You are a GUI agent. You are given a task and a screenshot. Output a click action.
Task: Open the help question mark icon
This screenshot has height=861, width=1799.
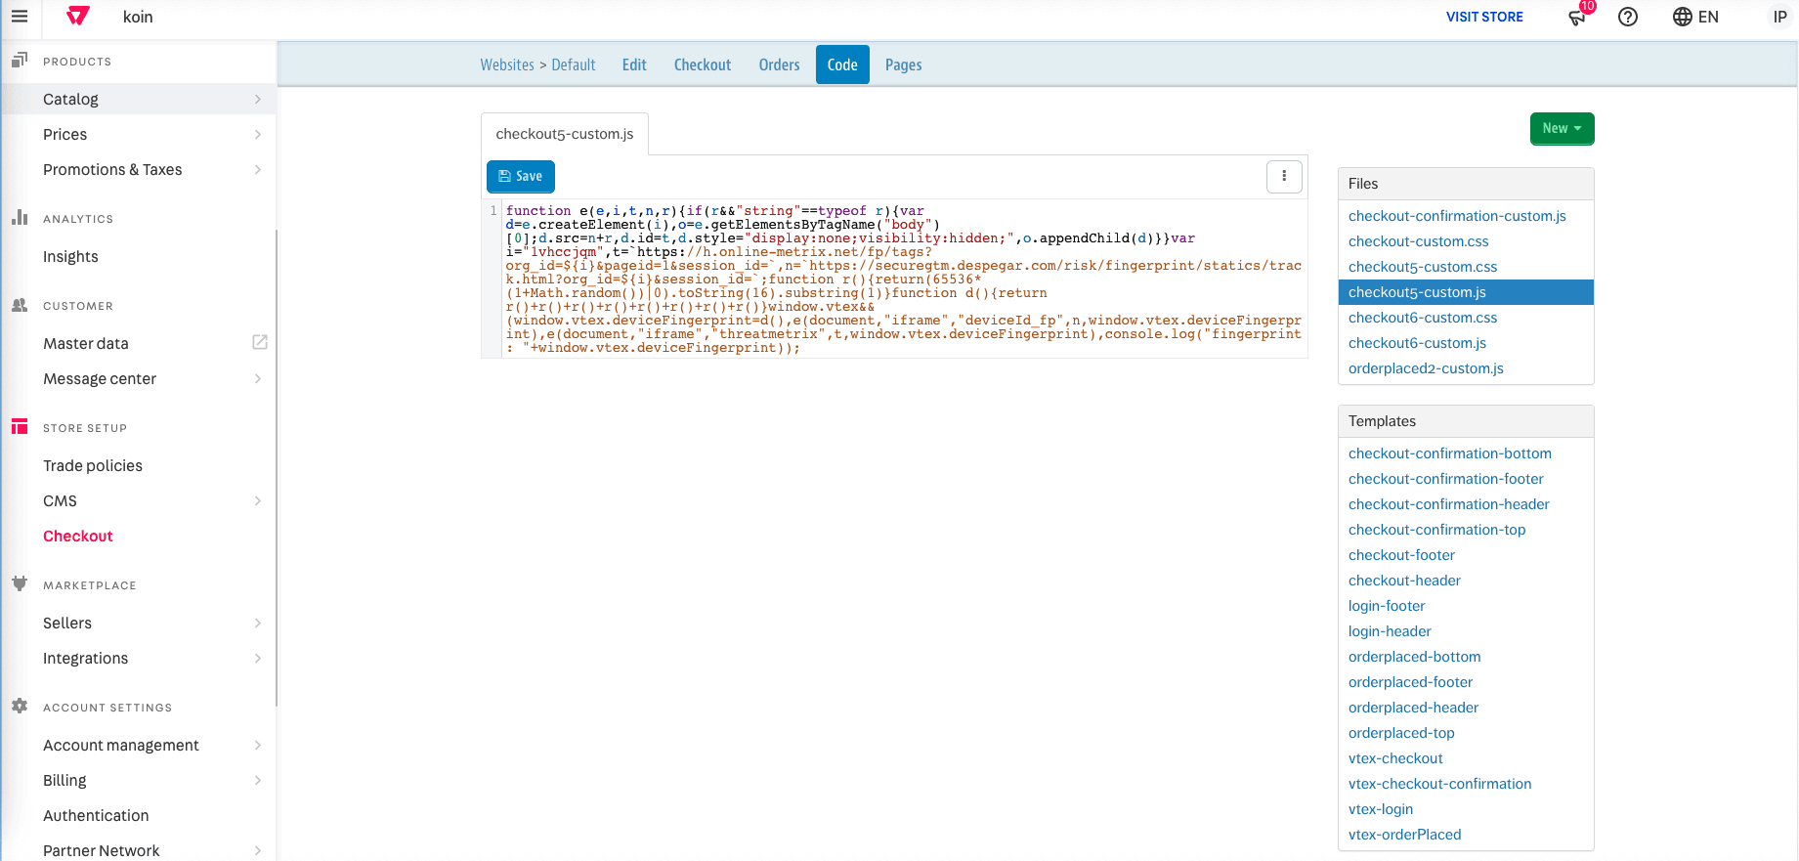coord(1628,17)
